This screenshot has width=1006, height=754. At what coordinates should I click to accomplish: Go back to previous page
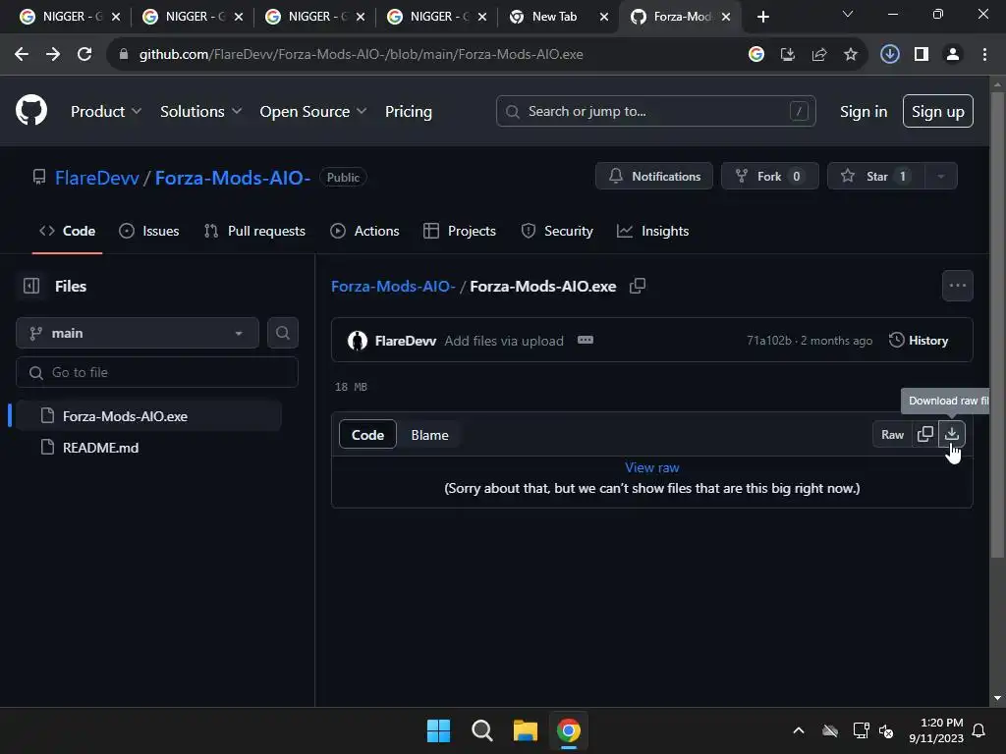click(22, 55)
